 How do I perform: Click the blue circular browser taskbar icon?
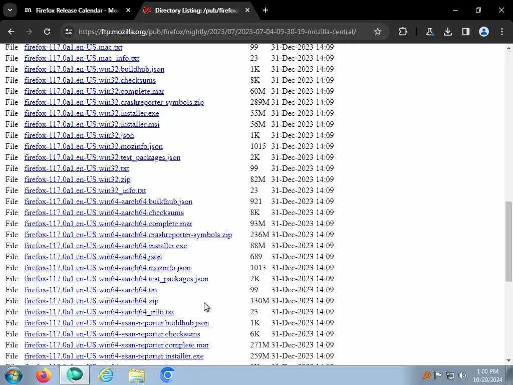pos(167,375)
